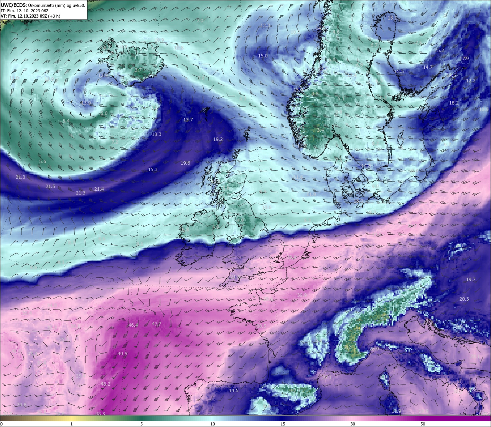This screenshot has width=491, height=427.
Task: Click the 48.2 value on the map
Action: [x=105, y=384]
